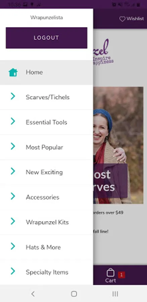The width and height of the screenshot is (147, 302).
Task: Open Specialty Items menu entry
Action: click(x=46, y=272)
